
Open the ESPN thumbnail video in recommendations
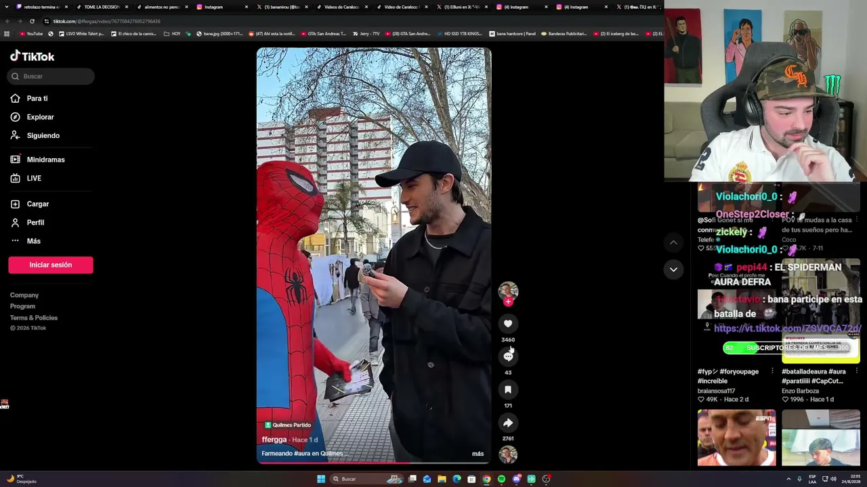(736, 438)
